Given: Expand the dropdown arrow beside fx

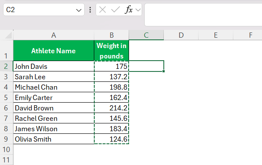Looking at the screenshot, I should [138, 10].
